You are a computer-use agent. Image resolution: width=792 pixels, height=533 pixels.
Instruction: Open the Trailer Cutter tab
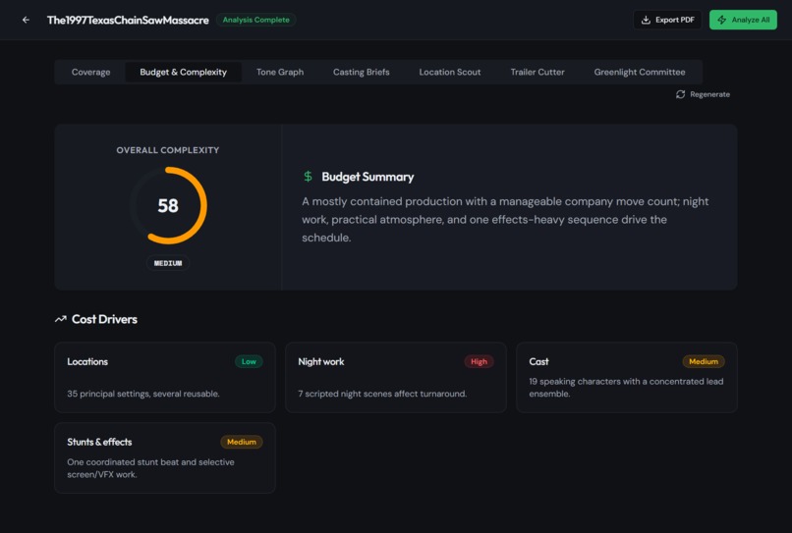tap(537, 73)
